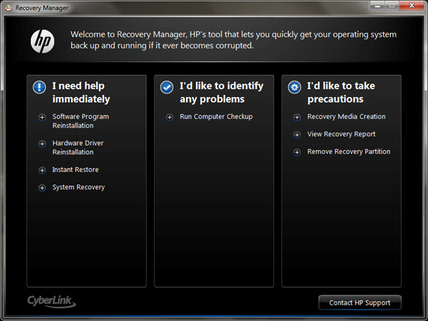This screenshot has width=428, height=321.
Task: Click the gear icon in the take precautions panel
Action: [295, 87]
